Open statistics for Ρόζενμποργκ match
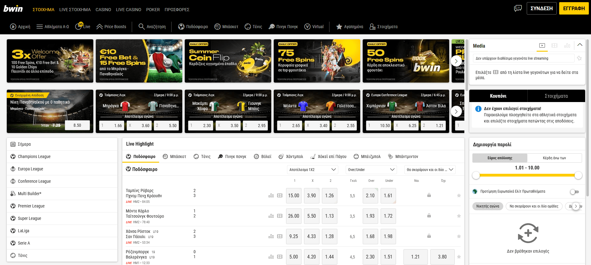 271,257
